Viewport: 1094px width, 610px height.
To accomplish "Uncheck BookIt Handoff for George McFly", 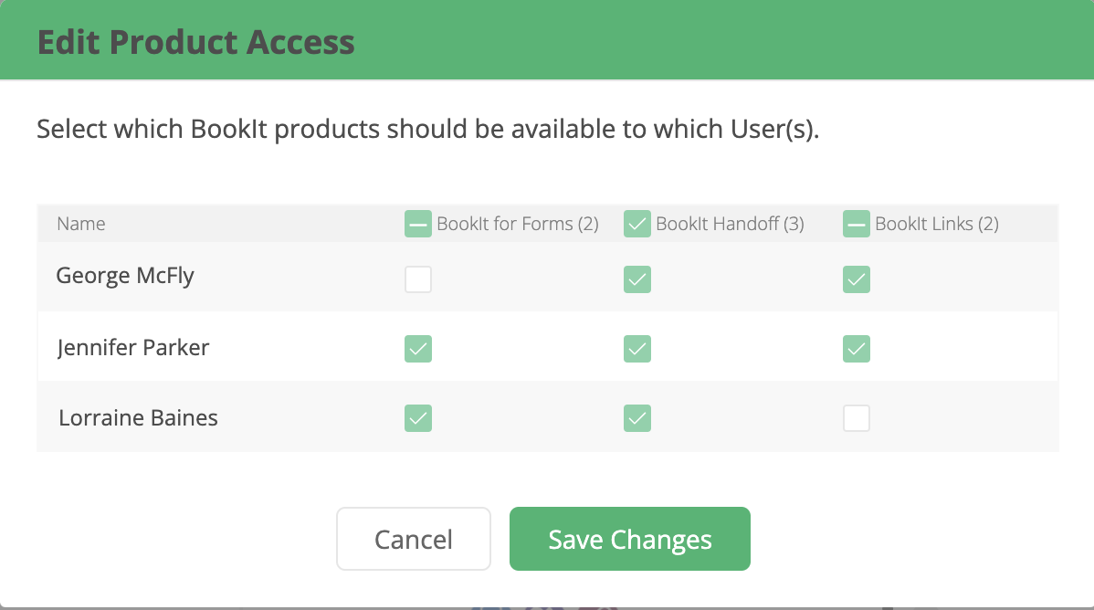I will [x=637, y=279].
